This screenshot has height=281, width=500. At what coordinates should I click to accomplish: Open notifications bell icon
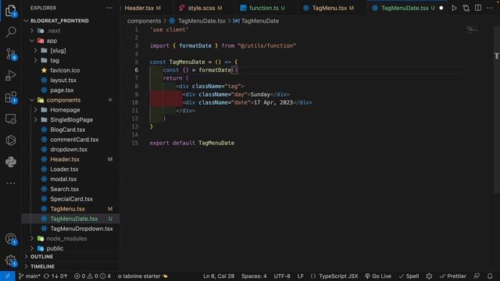pyautogui.click(x=490, y=276)
